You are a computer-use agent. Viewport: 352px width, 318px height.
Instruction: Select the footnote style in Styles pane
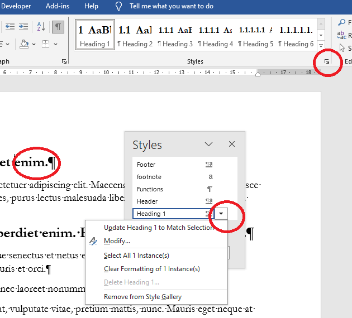click(x=174, y=177)
